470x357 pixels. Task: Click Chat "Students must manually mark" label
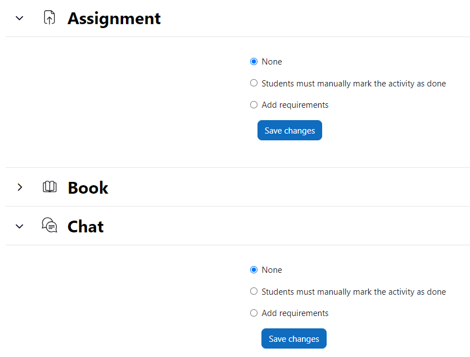click(x=354, y=292)
